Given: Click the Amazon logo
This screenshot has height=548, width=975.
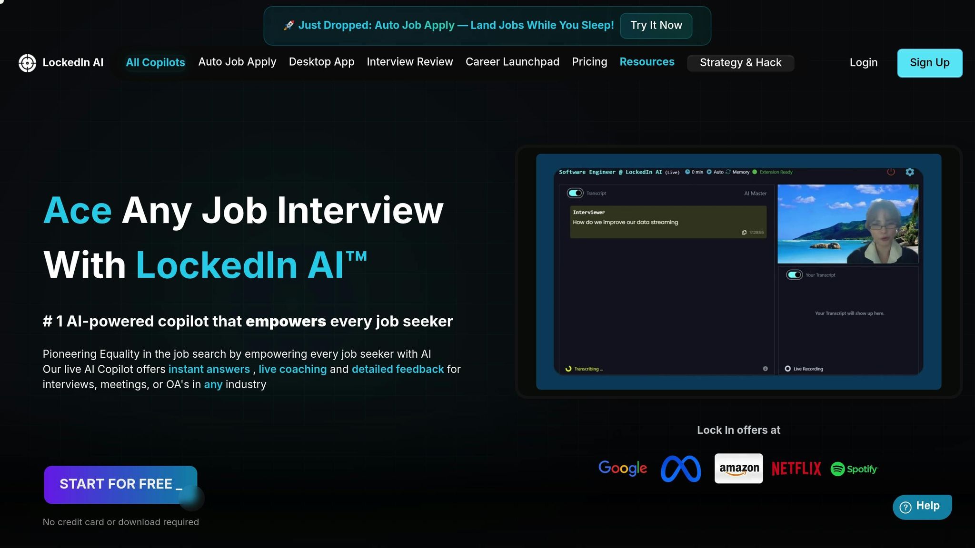Looking at the screenshot, I should pos(739,469).
